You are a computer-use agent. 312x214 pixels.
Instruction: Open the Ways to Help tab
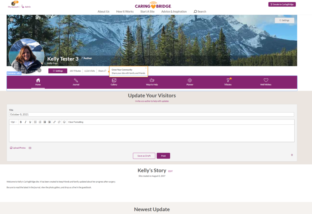coord(152,82)
